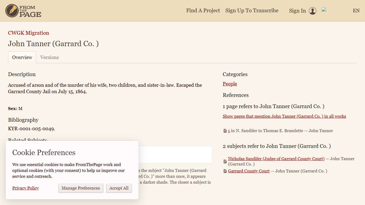Switch to the Versions tab

49,57
